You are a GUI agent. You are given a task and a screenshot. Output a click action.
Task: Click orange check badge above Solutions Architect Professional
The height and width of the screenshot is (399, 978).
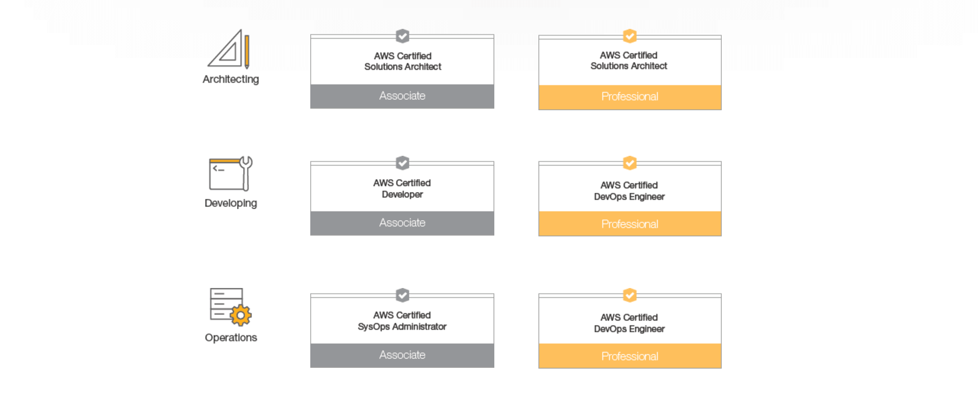[630, 36]
